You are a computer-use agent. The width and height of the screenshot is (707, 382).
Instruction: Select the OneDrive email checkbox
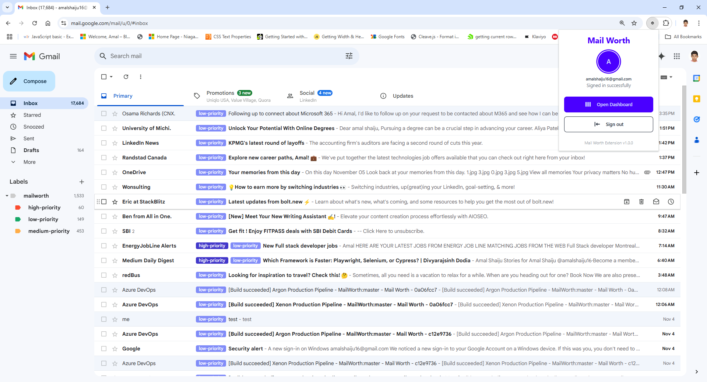[x=104, y=172]
